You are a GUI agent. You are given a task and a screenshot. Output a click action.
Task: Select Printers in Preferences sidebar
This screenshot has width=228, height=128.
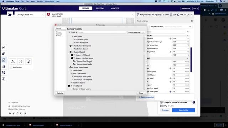[58, 32]
